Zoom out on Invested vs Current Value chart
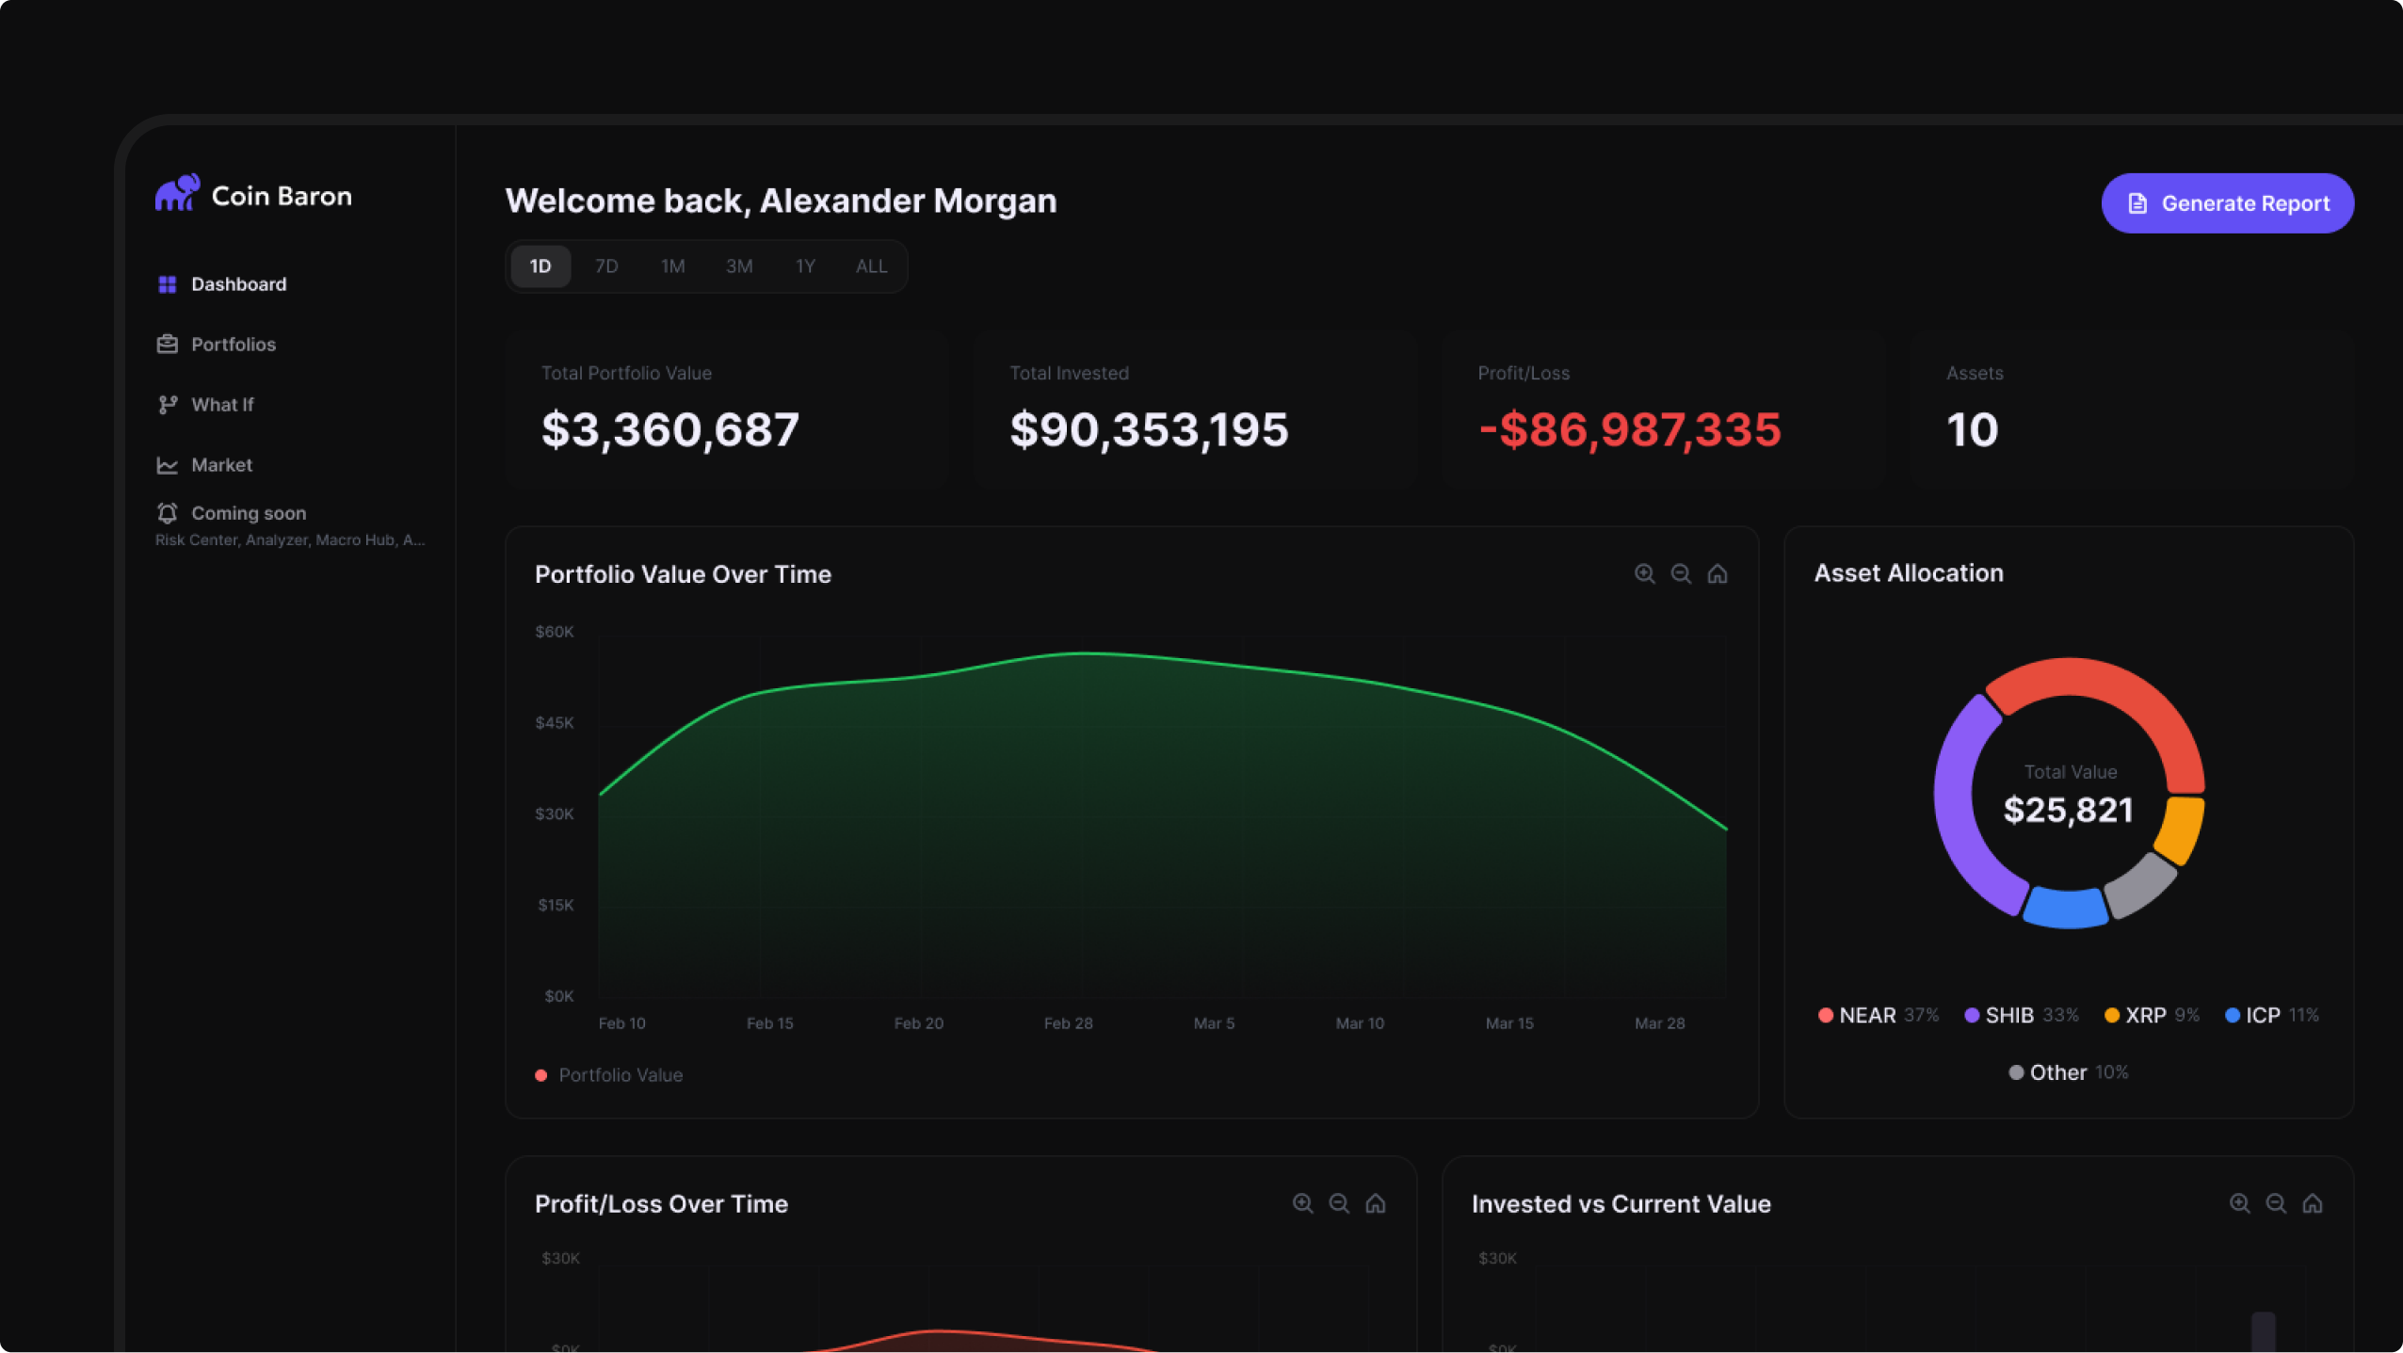 tap(2276, 1204)
